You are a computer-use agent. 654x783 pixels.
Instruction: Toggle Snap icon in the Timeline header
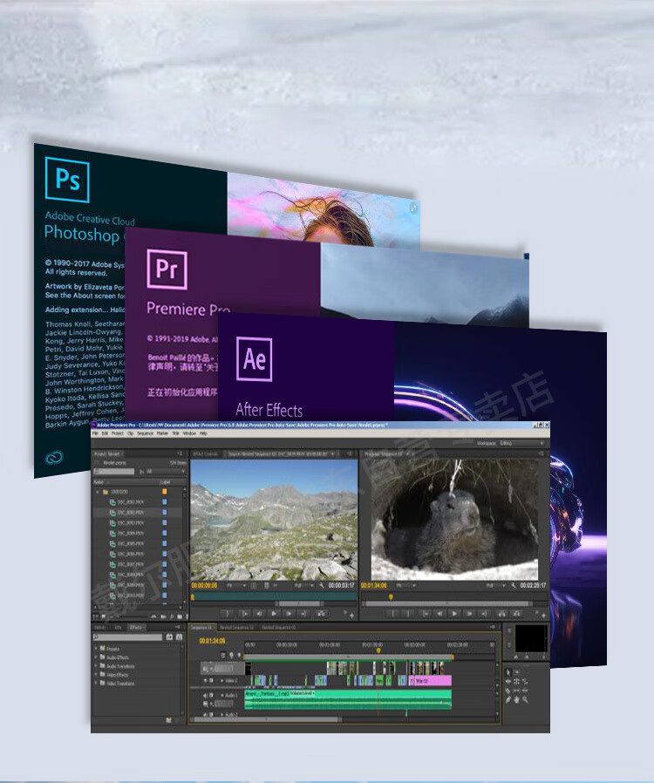click(x=223, y=656)
